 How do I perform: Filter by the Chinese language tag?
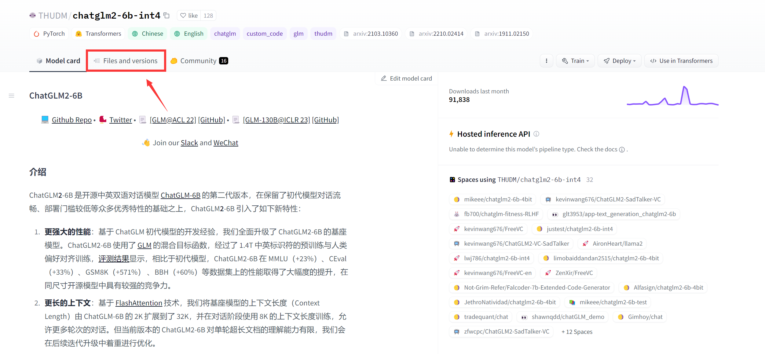pyautogui.click(x=148, y=34)
